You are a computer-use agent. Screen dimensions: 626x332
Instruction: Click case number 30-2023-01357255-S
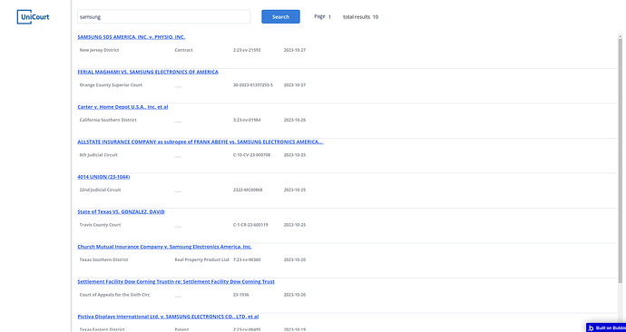(x=253, y=85)
